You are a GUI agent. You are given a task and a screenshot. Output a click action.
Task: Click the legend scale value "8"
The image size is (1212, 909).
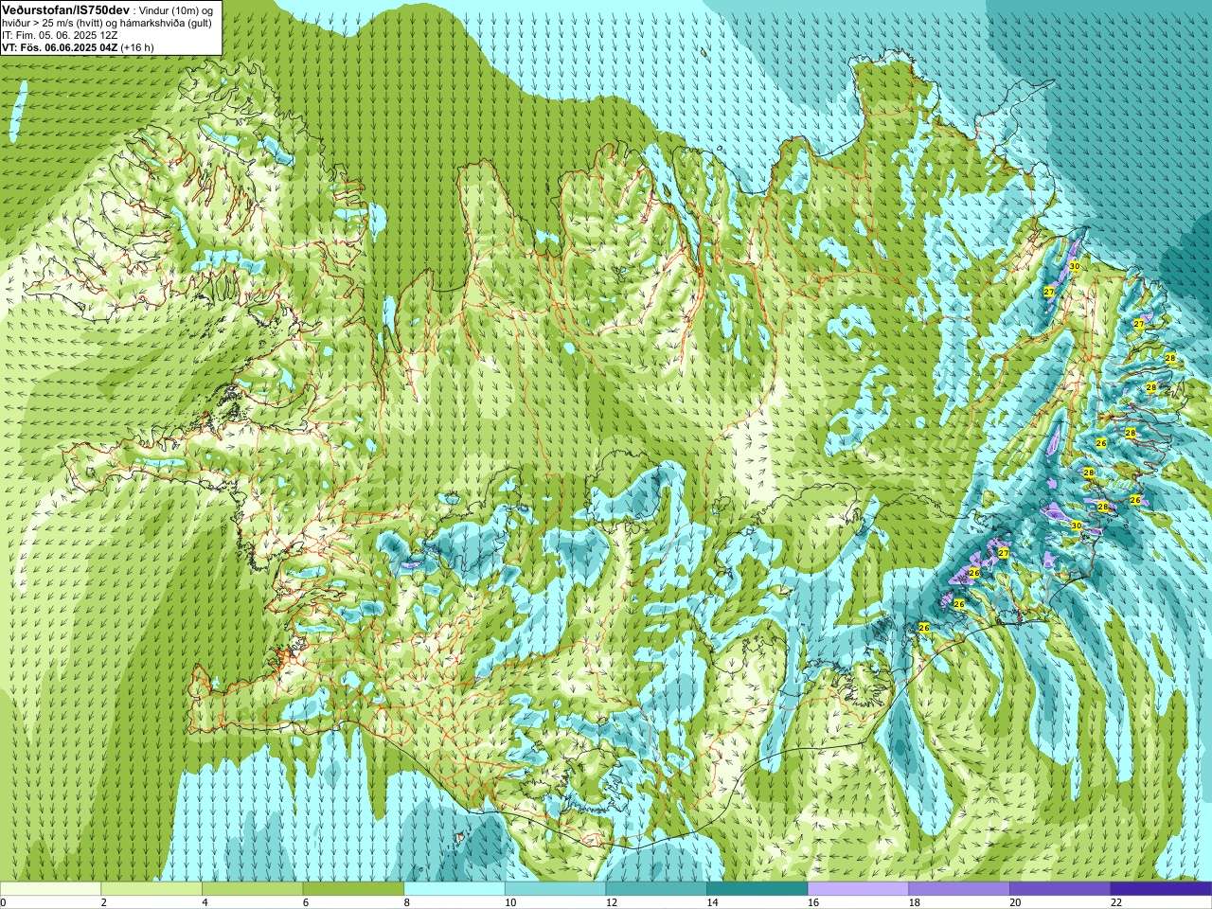click(x=406, y=902)
